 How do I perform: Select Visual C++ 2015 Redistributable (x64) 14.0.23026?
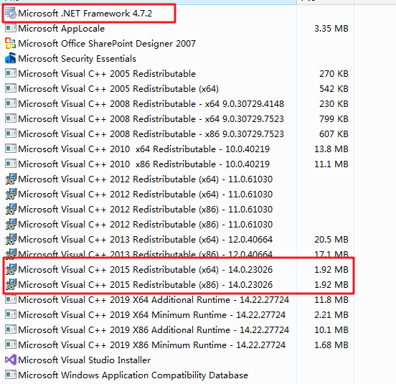point(146,270)
